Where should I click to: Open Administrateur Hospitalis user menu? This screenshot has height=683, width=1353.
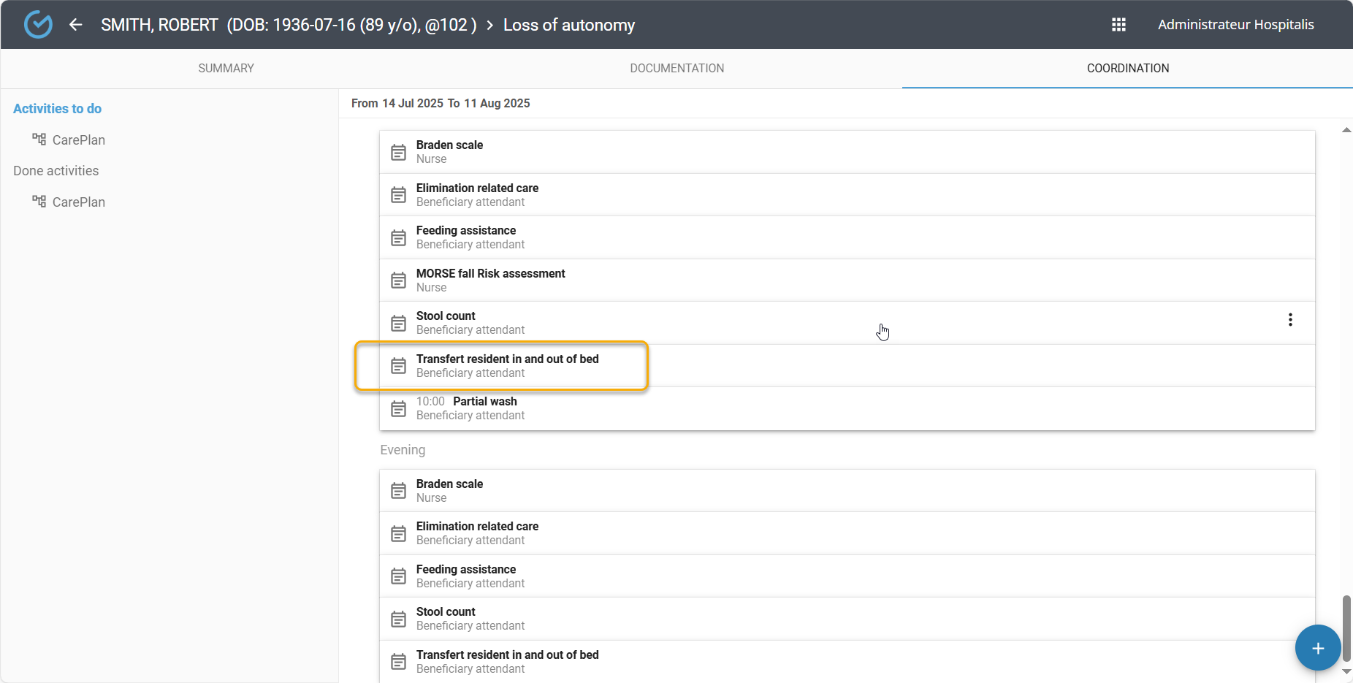point(1235,25)
